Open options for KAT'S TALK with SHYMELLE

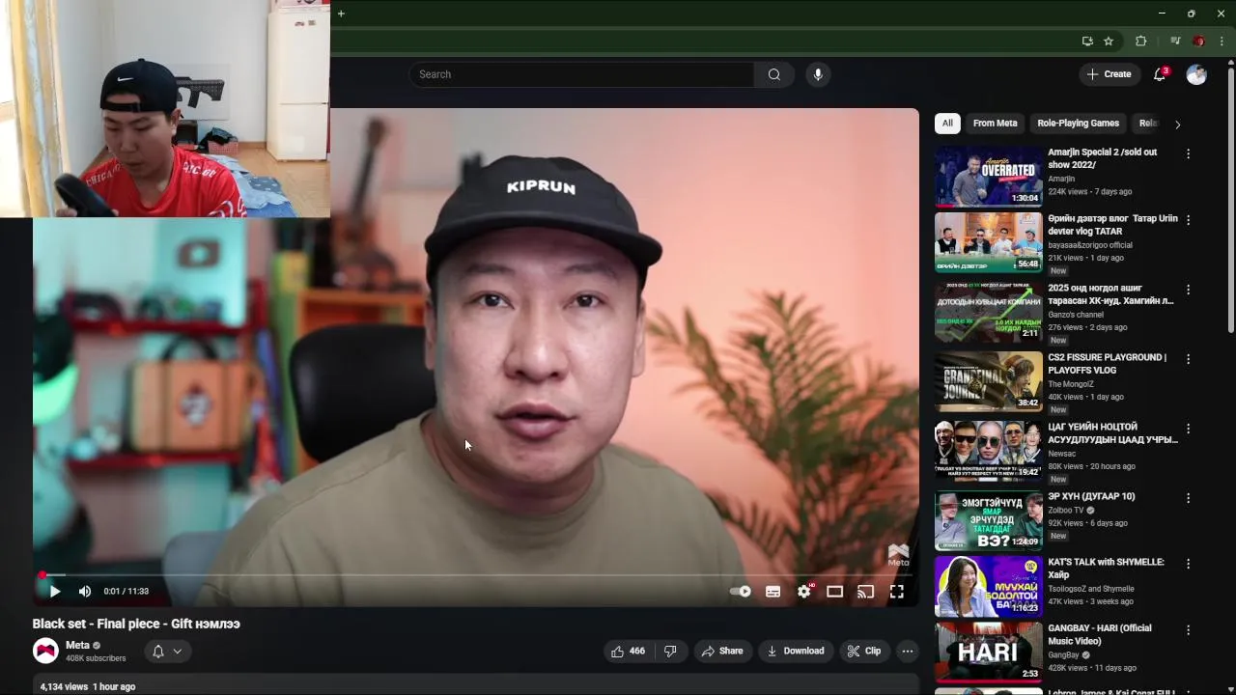[1188, 563]
